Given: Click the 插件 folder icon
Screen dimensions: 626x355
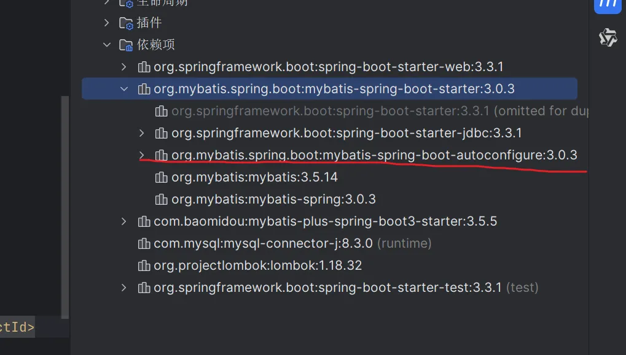Looking at the screenshot, I should [126, 23].
